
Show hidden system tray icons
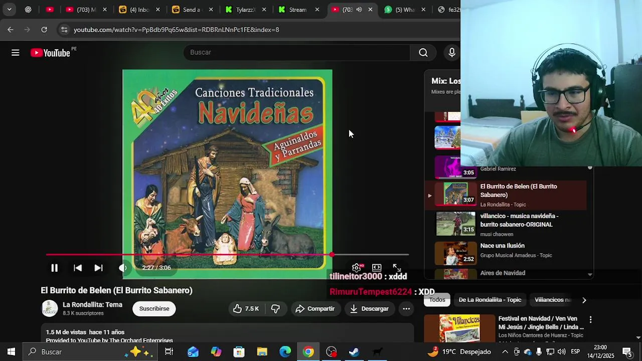(x=505, y=352)
